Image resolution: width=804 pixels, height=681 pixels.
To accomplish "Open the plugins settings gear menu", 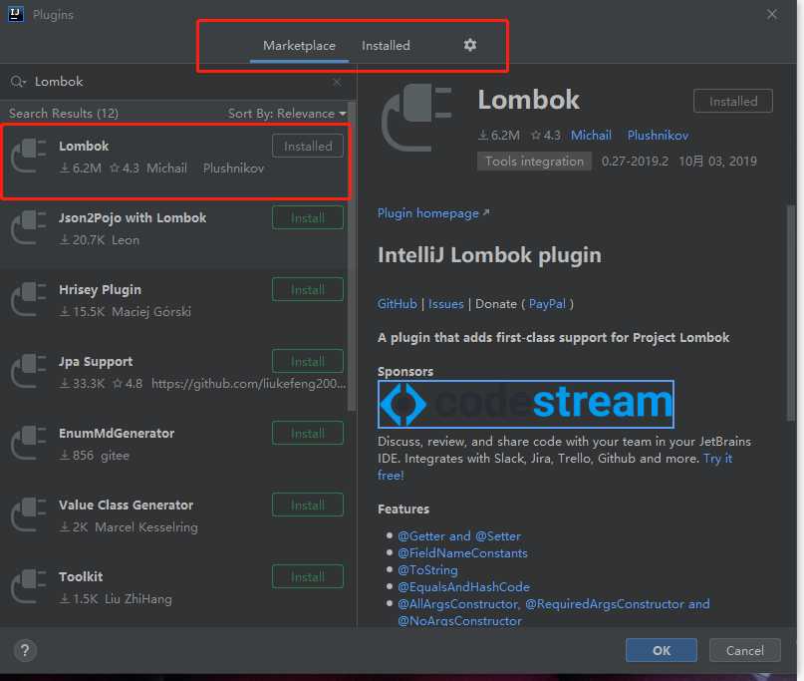I will 469,45.
